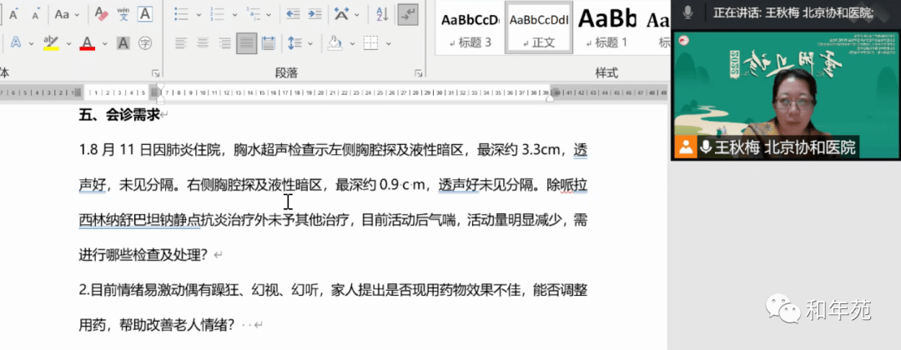Increase font size with the grow font icon
Viewport: 901px width, 350px height.
click(x=13, y=14)
